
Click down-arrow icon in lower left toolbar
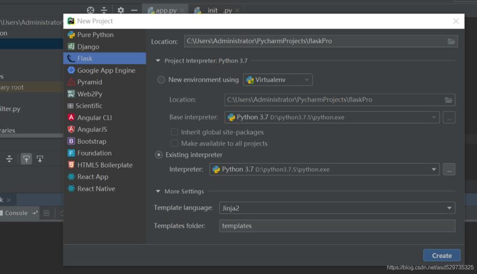(40, 159)
